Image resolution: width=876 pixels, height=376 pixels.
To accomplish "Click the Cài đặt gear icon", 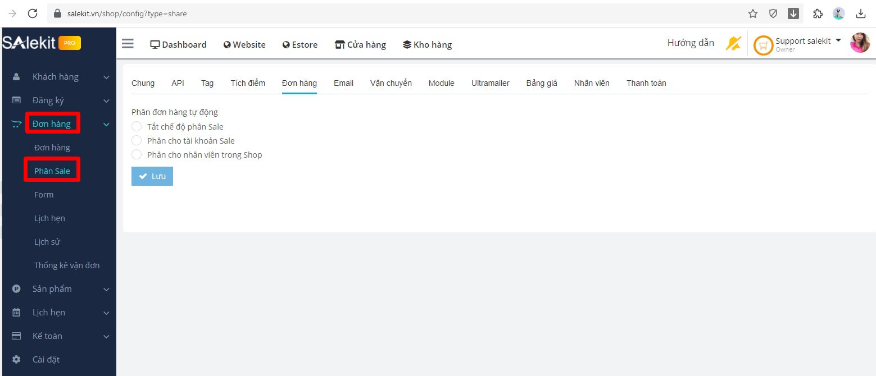I will [x=16, y=359].
